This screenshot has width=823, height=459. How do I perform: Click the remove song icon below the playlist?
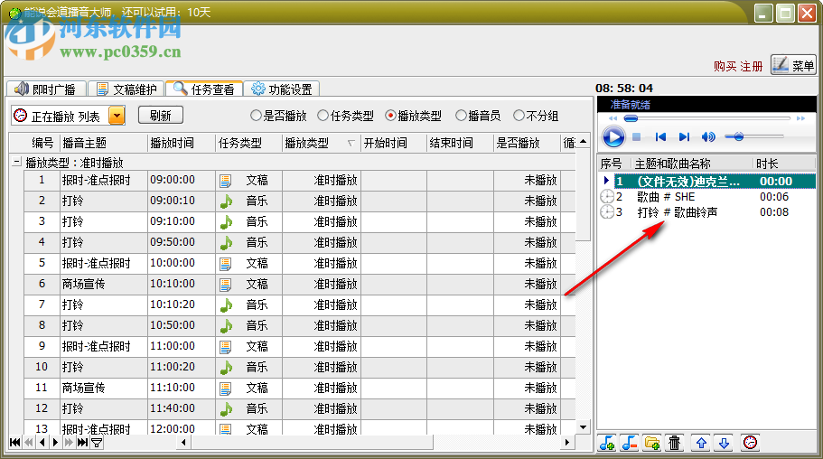tap(630, 444)
